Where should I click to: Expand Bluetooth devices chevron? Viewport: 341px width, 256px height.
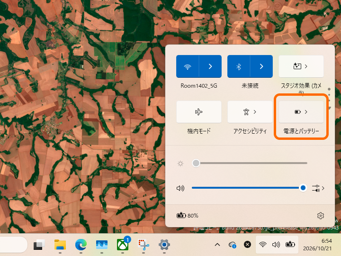(x=261, y=66)
